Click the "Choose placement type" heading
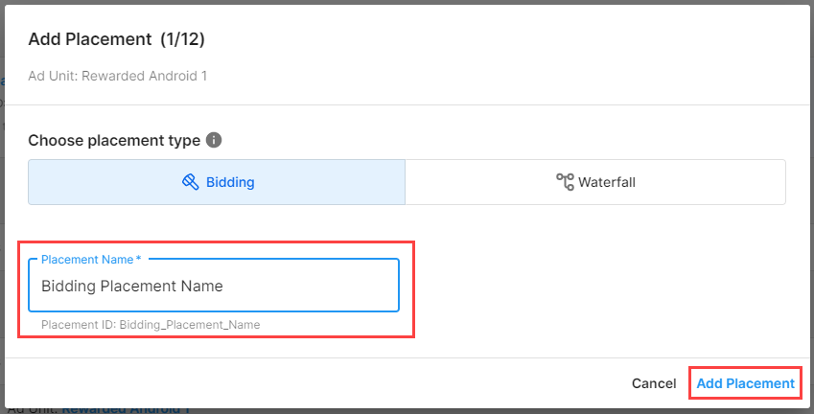This screenshot has height=414, width=814. [114, 140]
